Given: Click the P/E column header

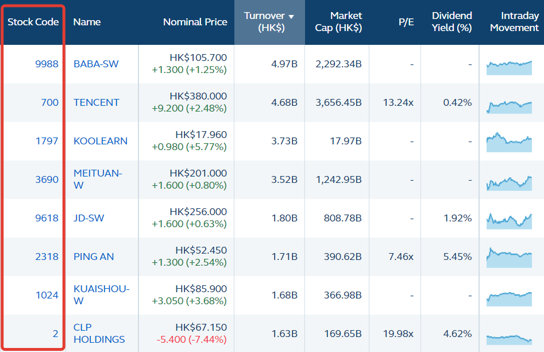Looking at the screenshot, I should click(406, 22).
